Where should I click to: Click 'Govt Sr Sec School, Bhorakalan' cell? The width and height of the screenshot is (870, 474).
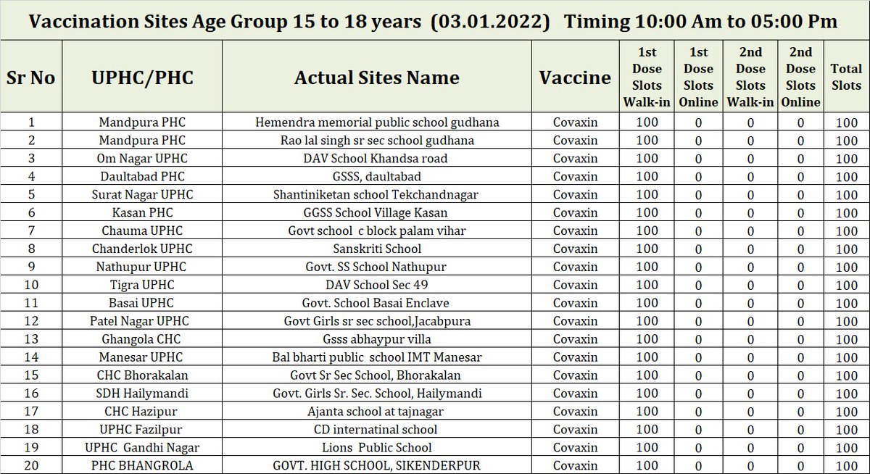[x=377, y=376]
